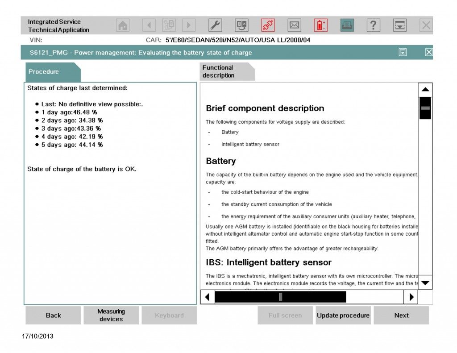This screenshot has height=353, width=457.
Task: Click the horizontal scrollbar left arrow
Action: click(x=208, y=297)
